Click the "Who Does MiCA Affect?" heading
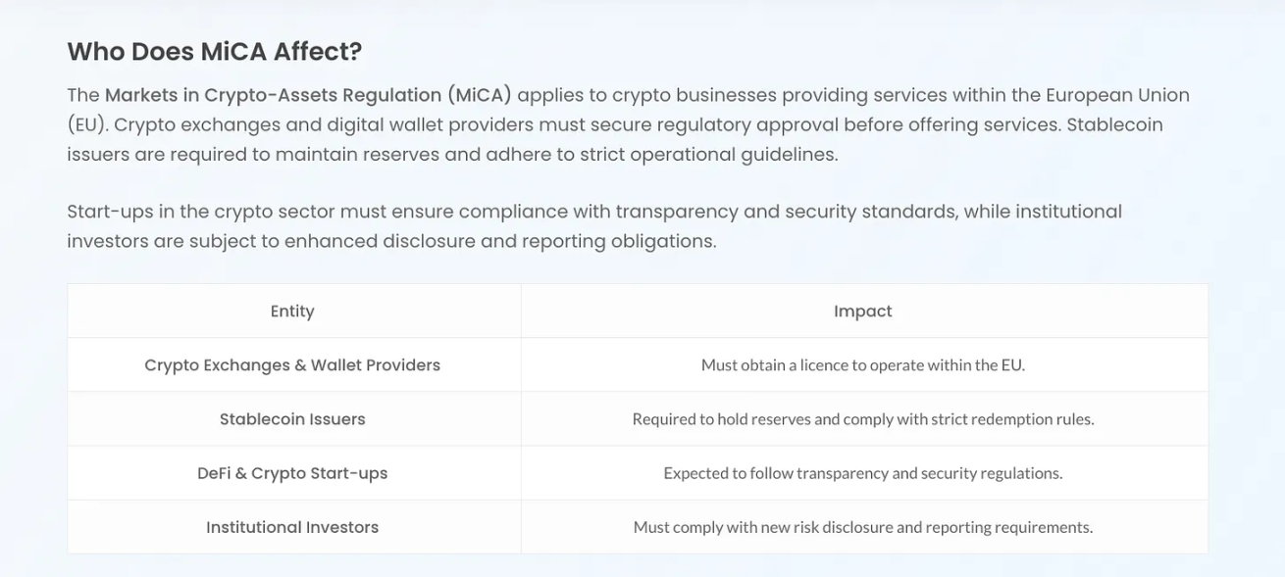 point(214,52)
